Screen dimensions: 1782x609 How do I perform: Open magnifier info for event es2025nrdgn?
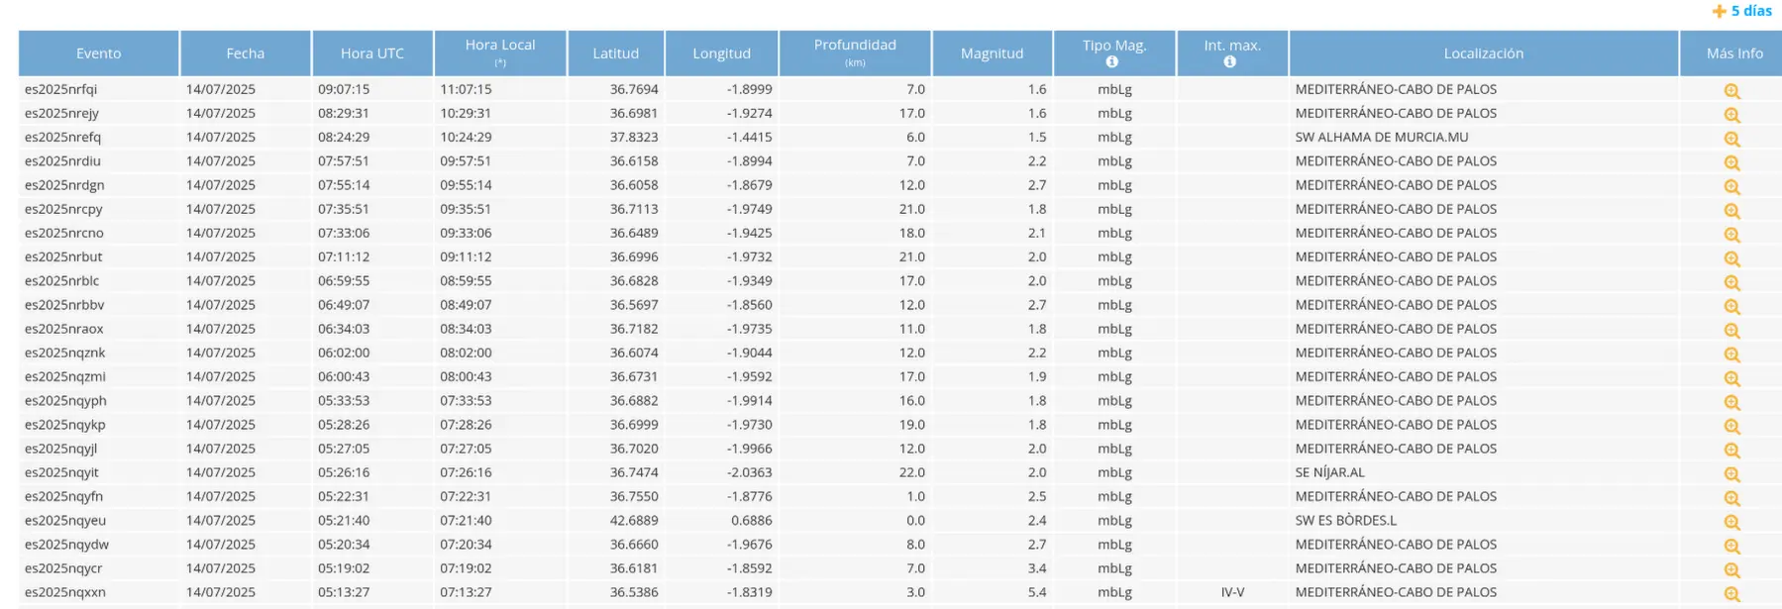(1731, 187)
